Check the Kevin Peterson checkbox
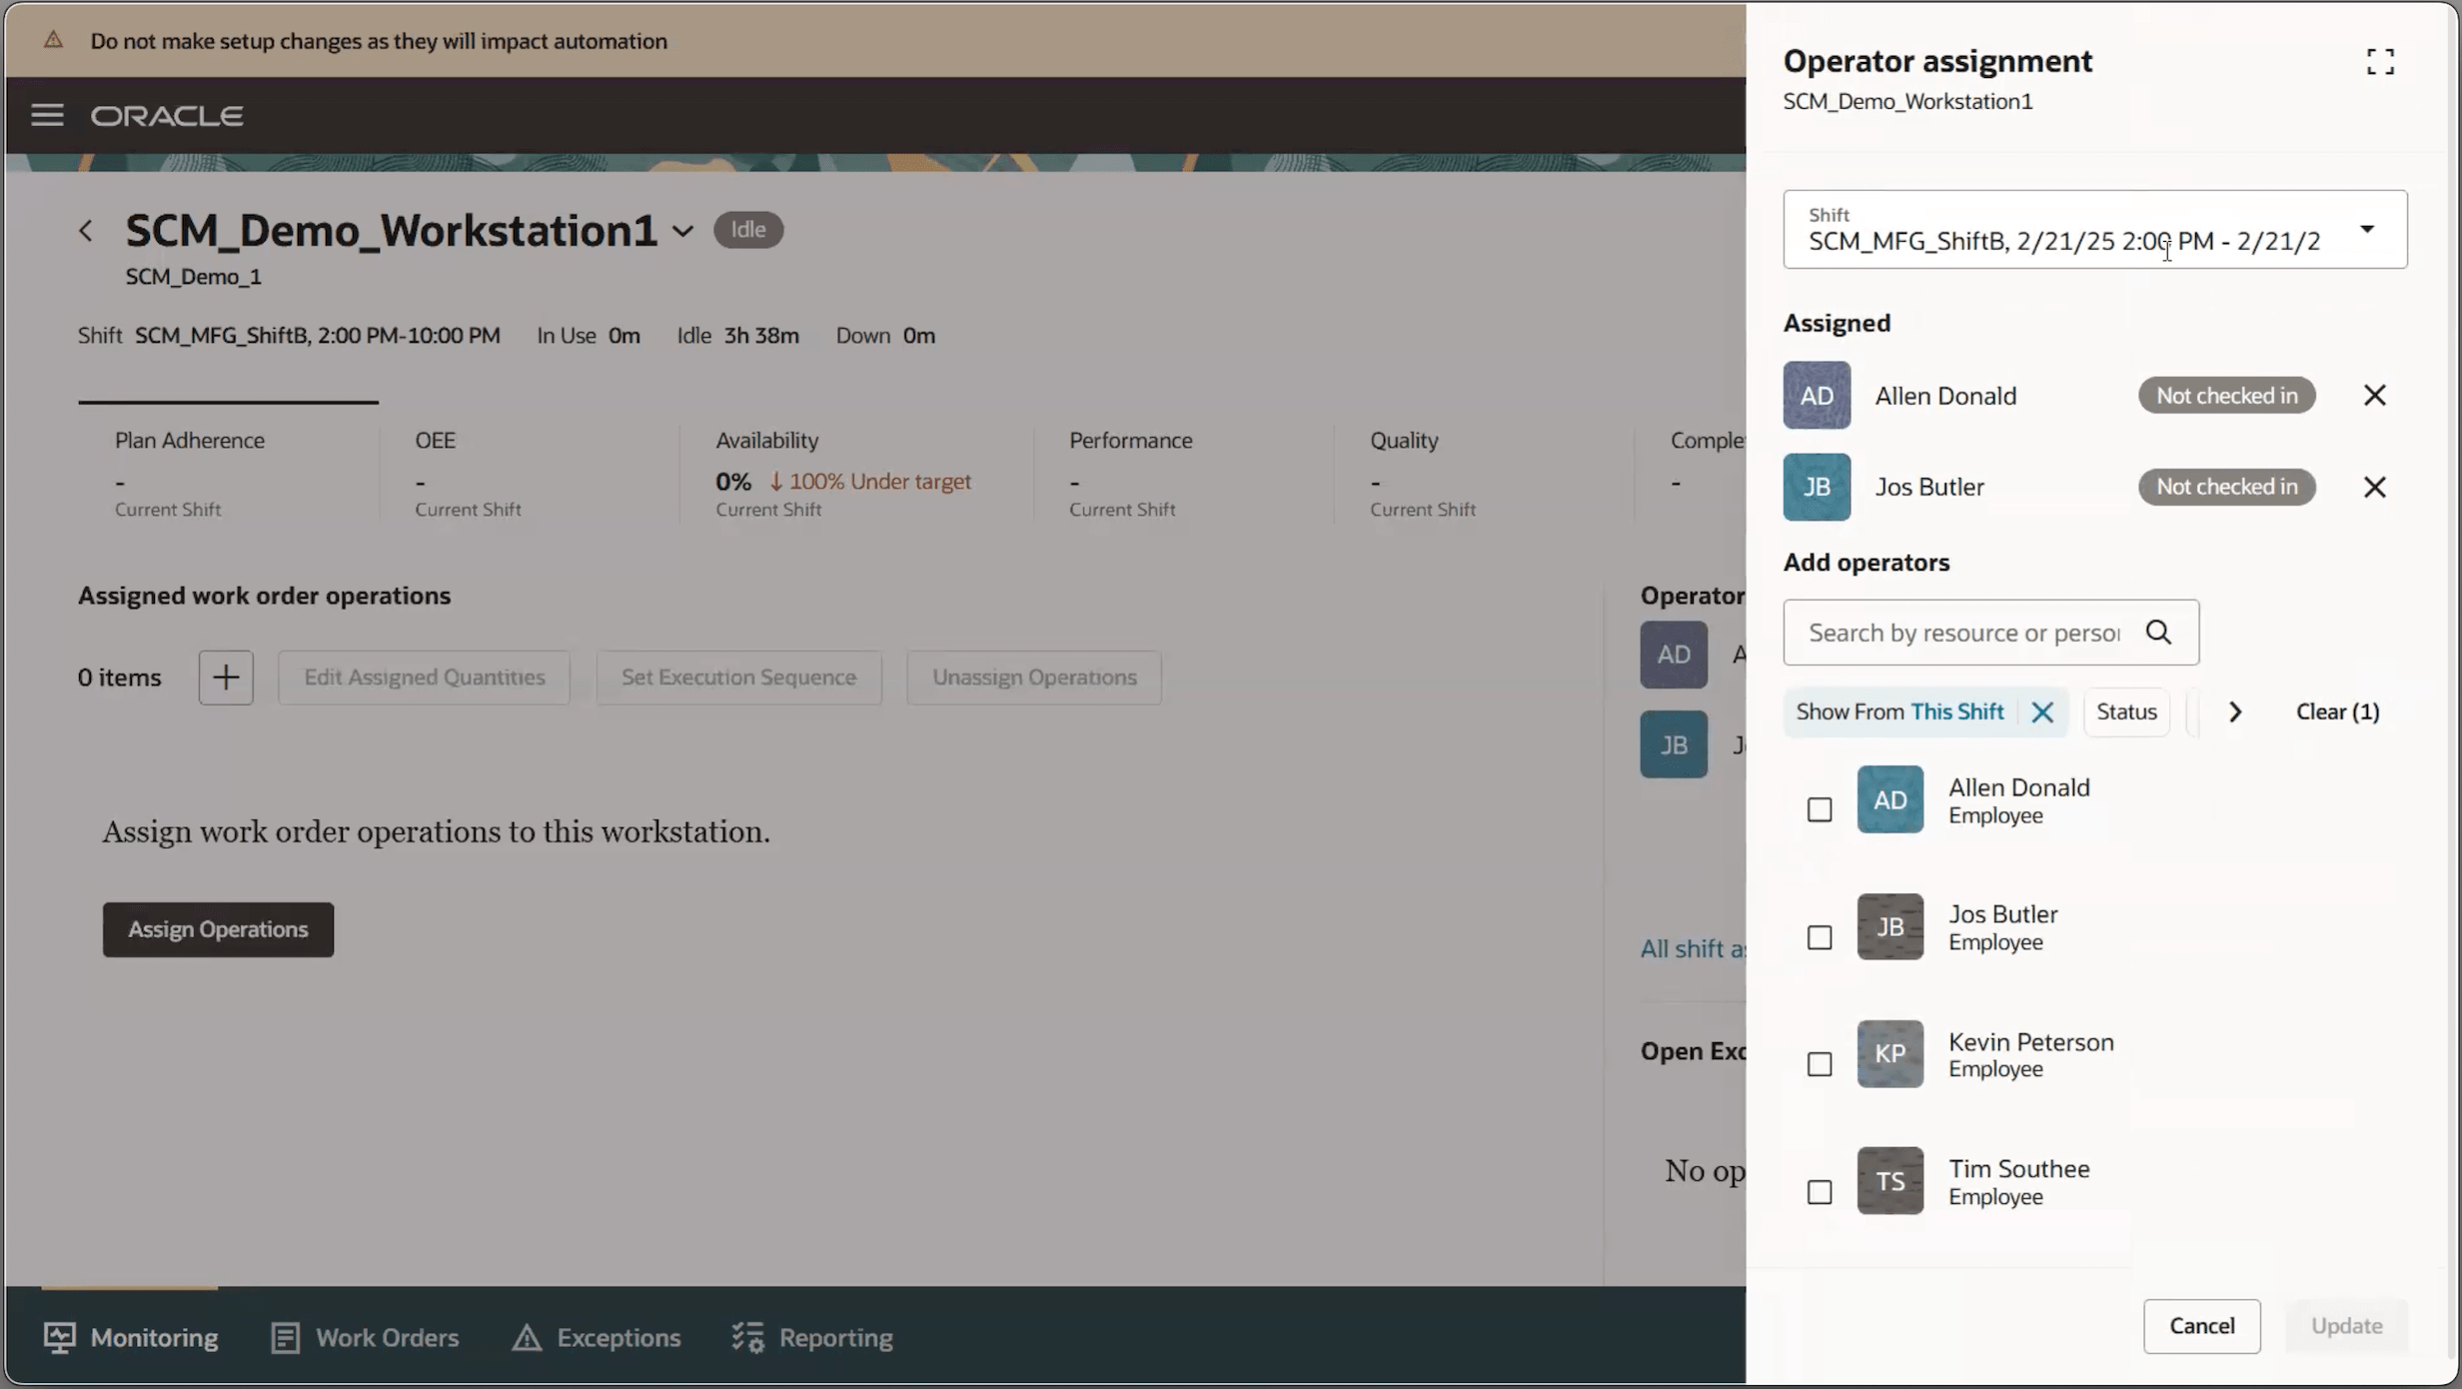 1820,1064
